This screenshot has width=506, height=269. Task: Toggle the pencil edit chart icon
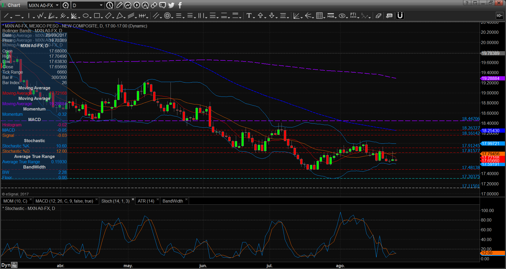tap(119, 5)
